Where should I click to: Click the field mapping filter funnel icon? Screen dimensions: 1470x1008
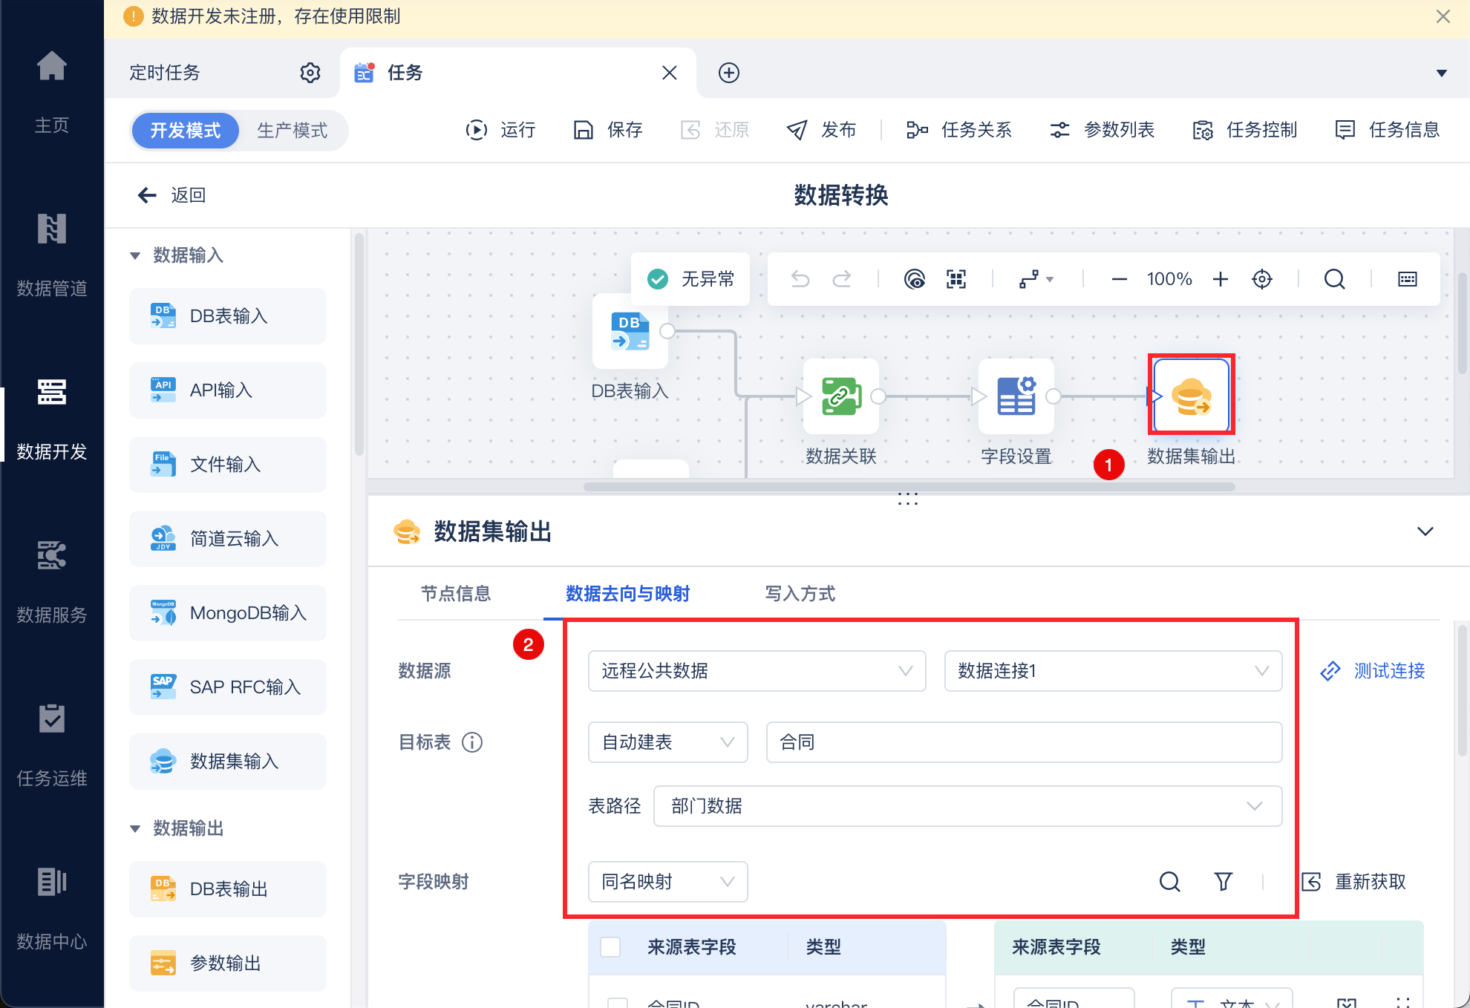(1223, 881)
